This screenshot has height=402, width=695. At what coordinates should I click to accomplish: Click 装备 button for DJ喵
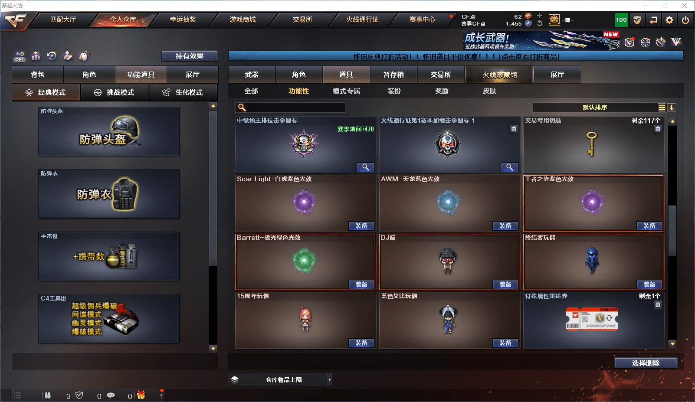505,284
